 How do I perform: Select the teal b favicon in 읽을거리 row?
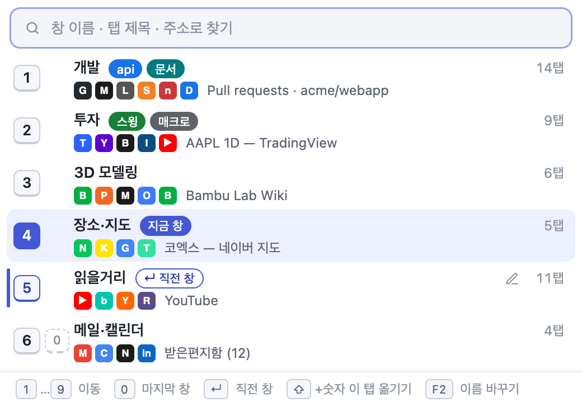pos(104,301)
